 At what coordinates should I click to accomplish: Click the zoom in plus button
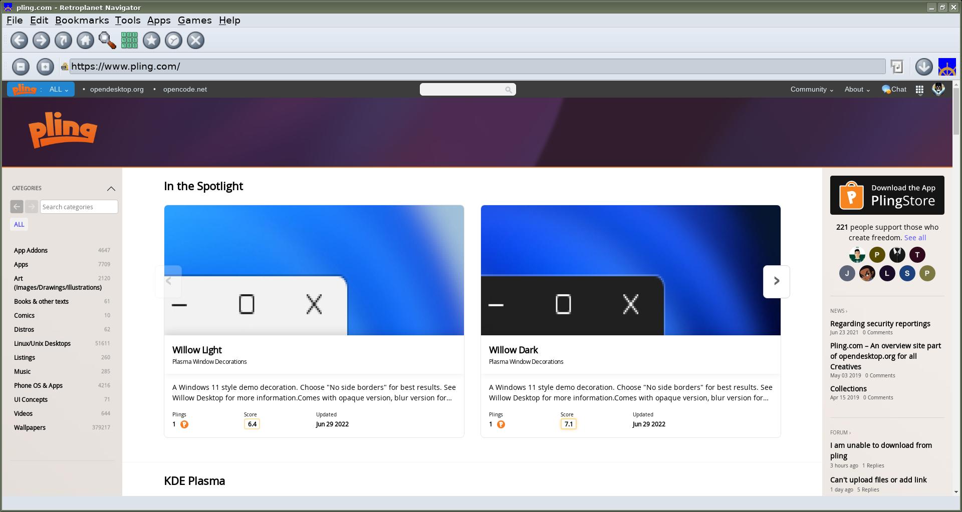click(x=45, y=67)
